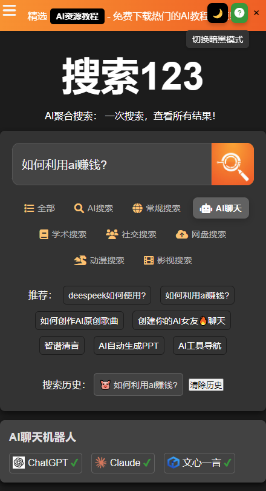Click 清除历史 button
The image size is (266, 491).
point(206,385)
